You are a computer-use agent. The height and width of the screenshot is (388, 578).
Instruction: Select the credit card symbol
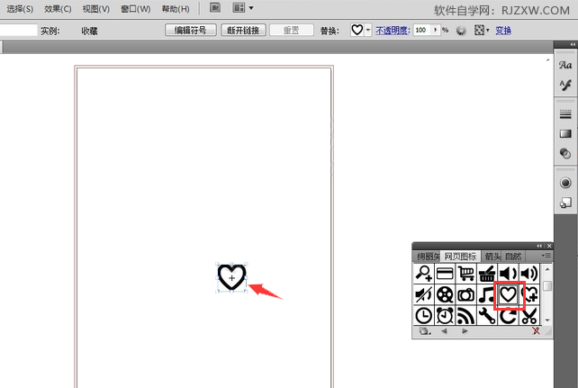pyautogui.click(x=445, y=274)
